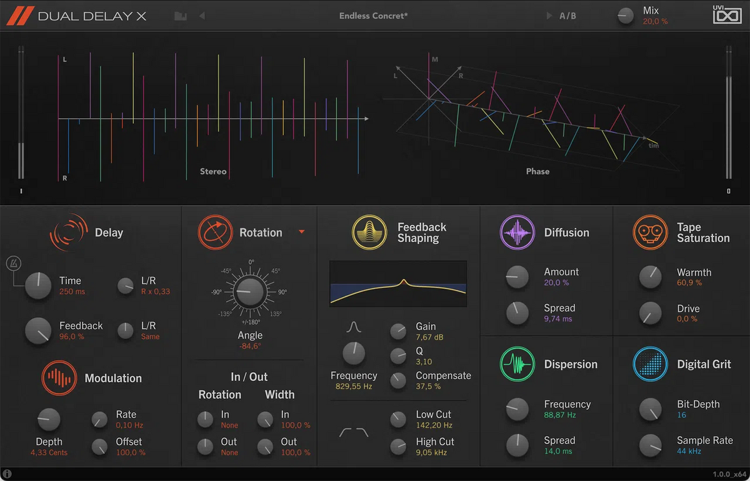The height and width of the screenshot is (481, 750).
Task: Click the UVI logo top right
Action: [726, 16]
